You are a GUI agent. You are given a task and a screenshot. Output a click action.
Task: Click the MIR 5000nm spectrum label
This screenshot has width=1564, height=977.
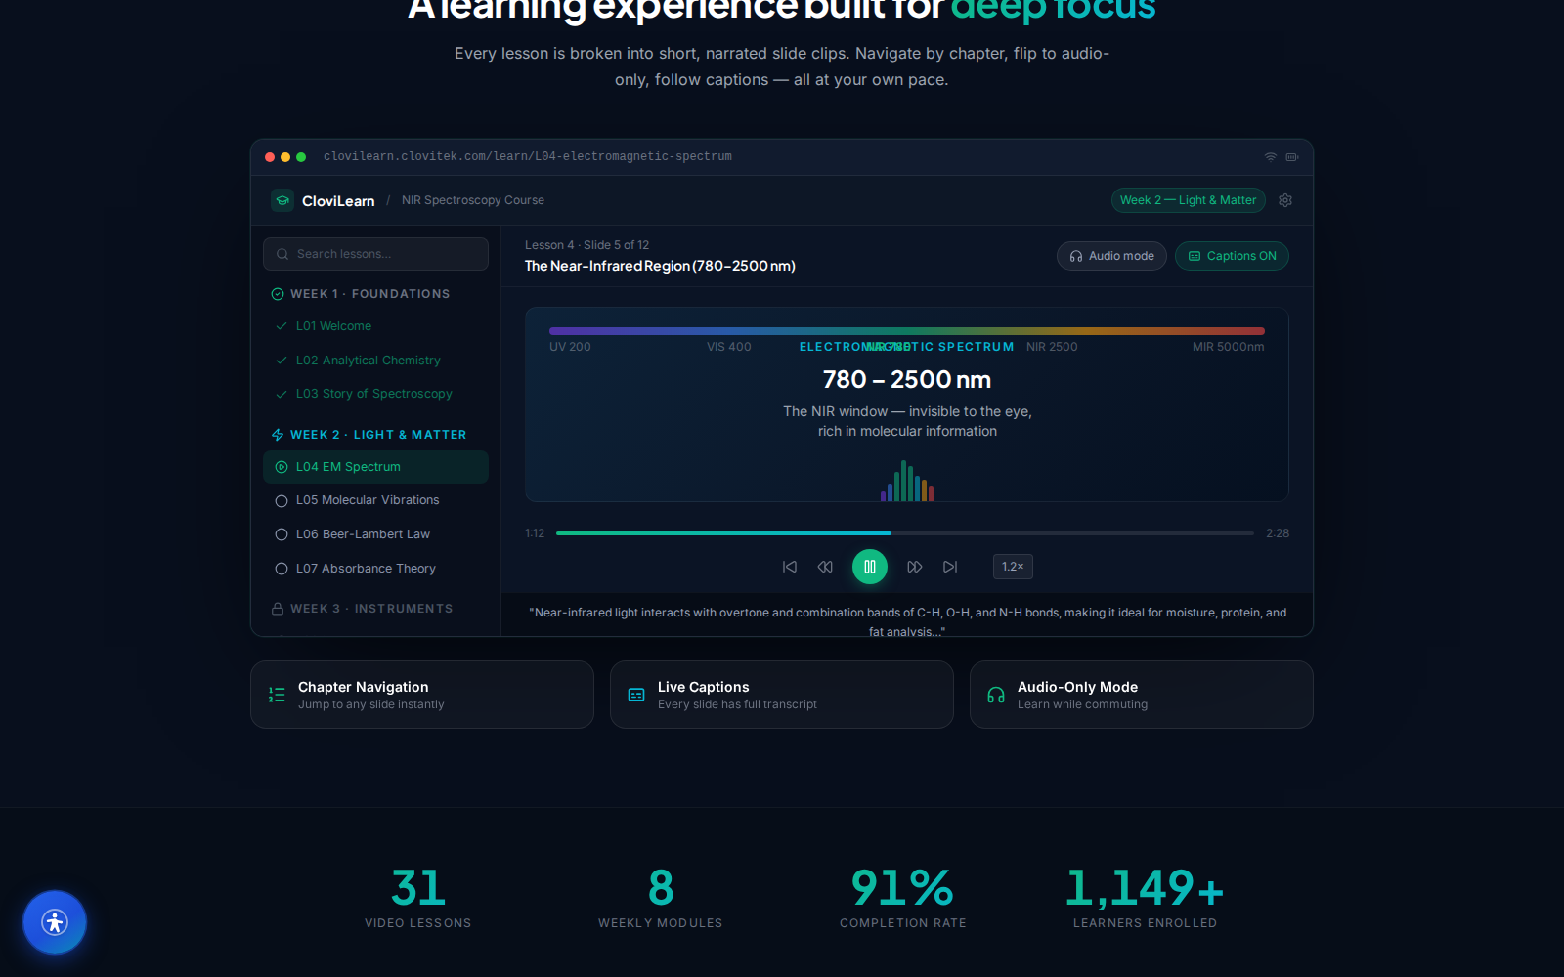click(x=1228, y=347)
